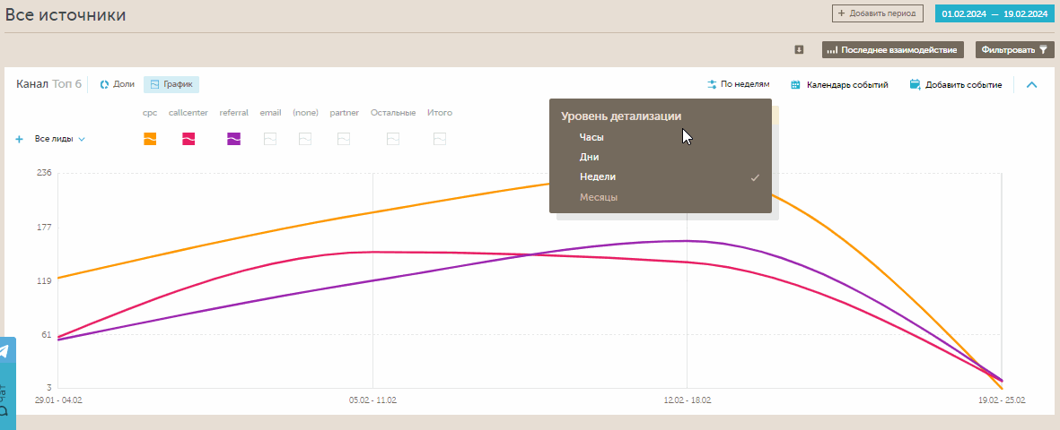Toggle the email series on chart
Screen dimensions: 1060x430
[x=270, y=139]
